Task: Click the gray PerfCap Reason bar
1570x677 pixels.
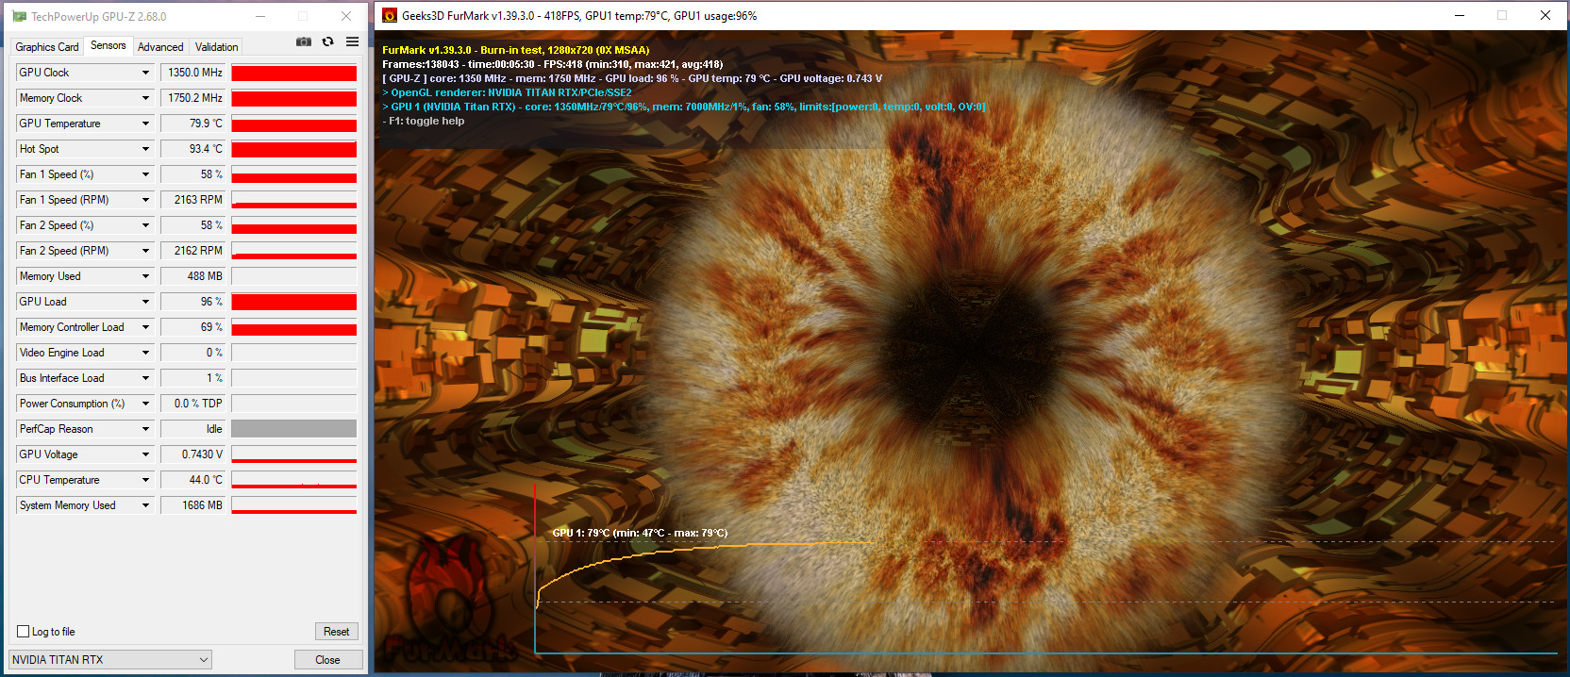Action: tap(294, 429)
